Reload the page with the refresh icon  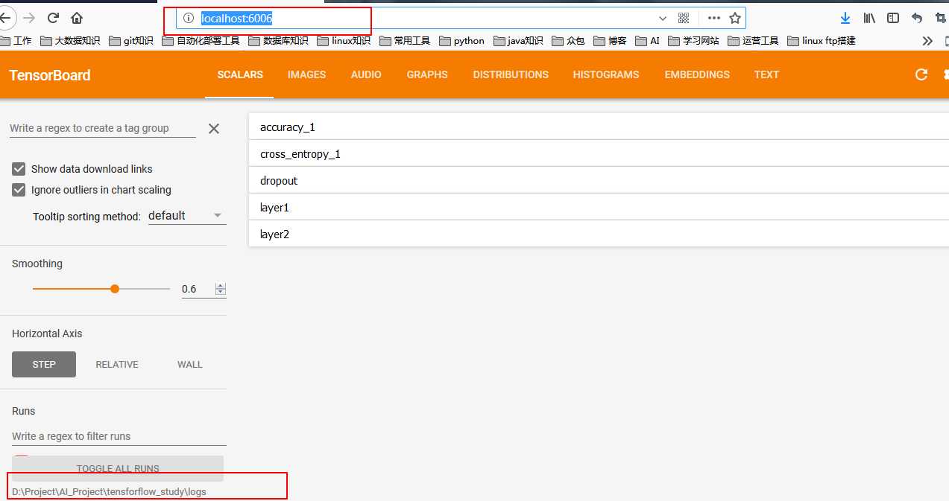tap(53, 17)
